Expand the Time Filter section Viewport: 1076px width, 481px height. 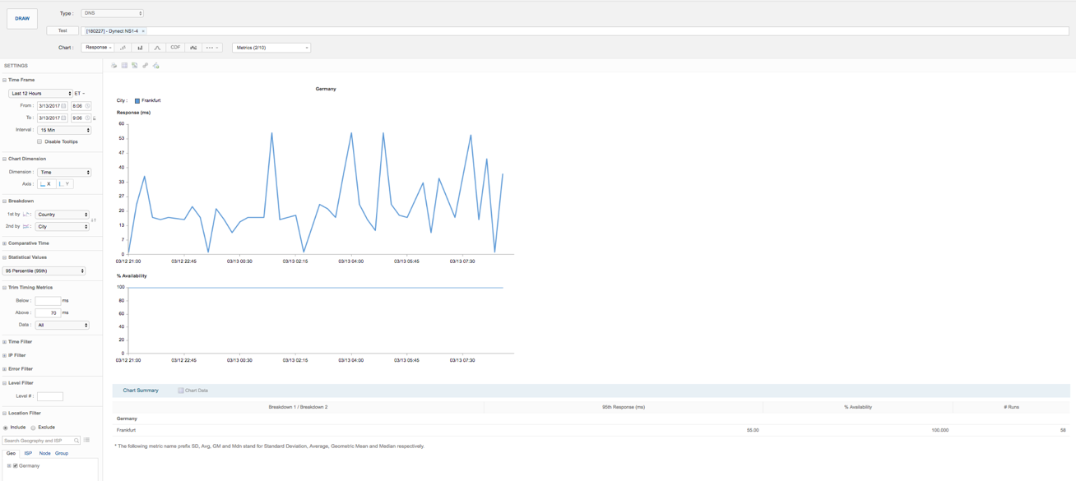5,342
